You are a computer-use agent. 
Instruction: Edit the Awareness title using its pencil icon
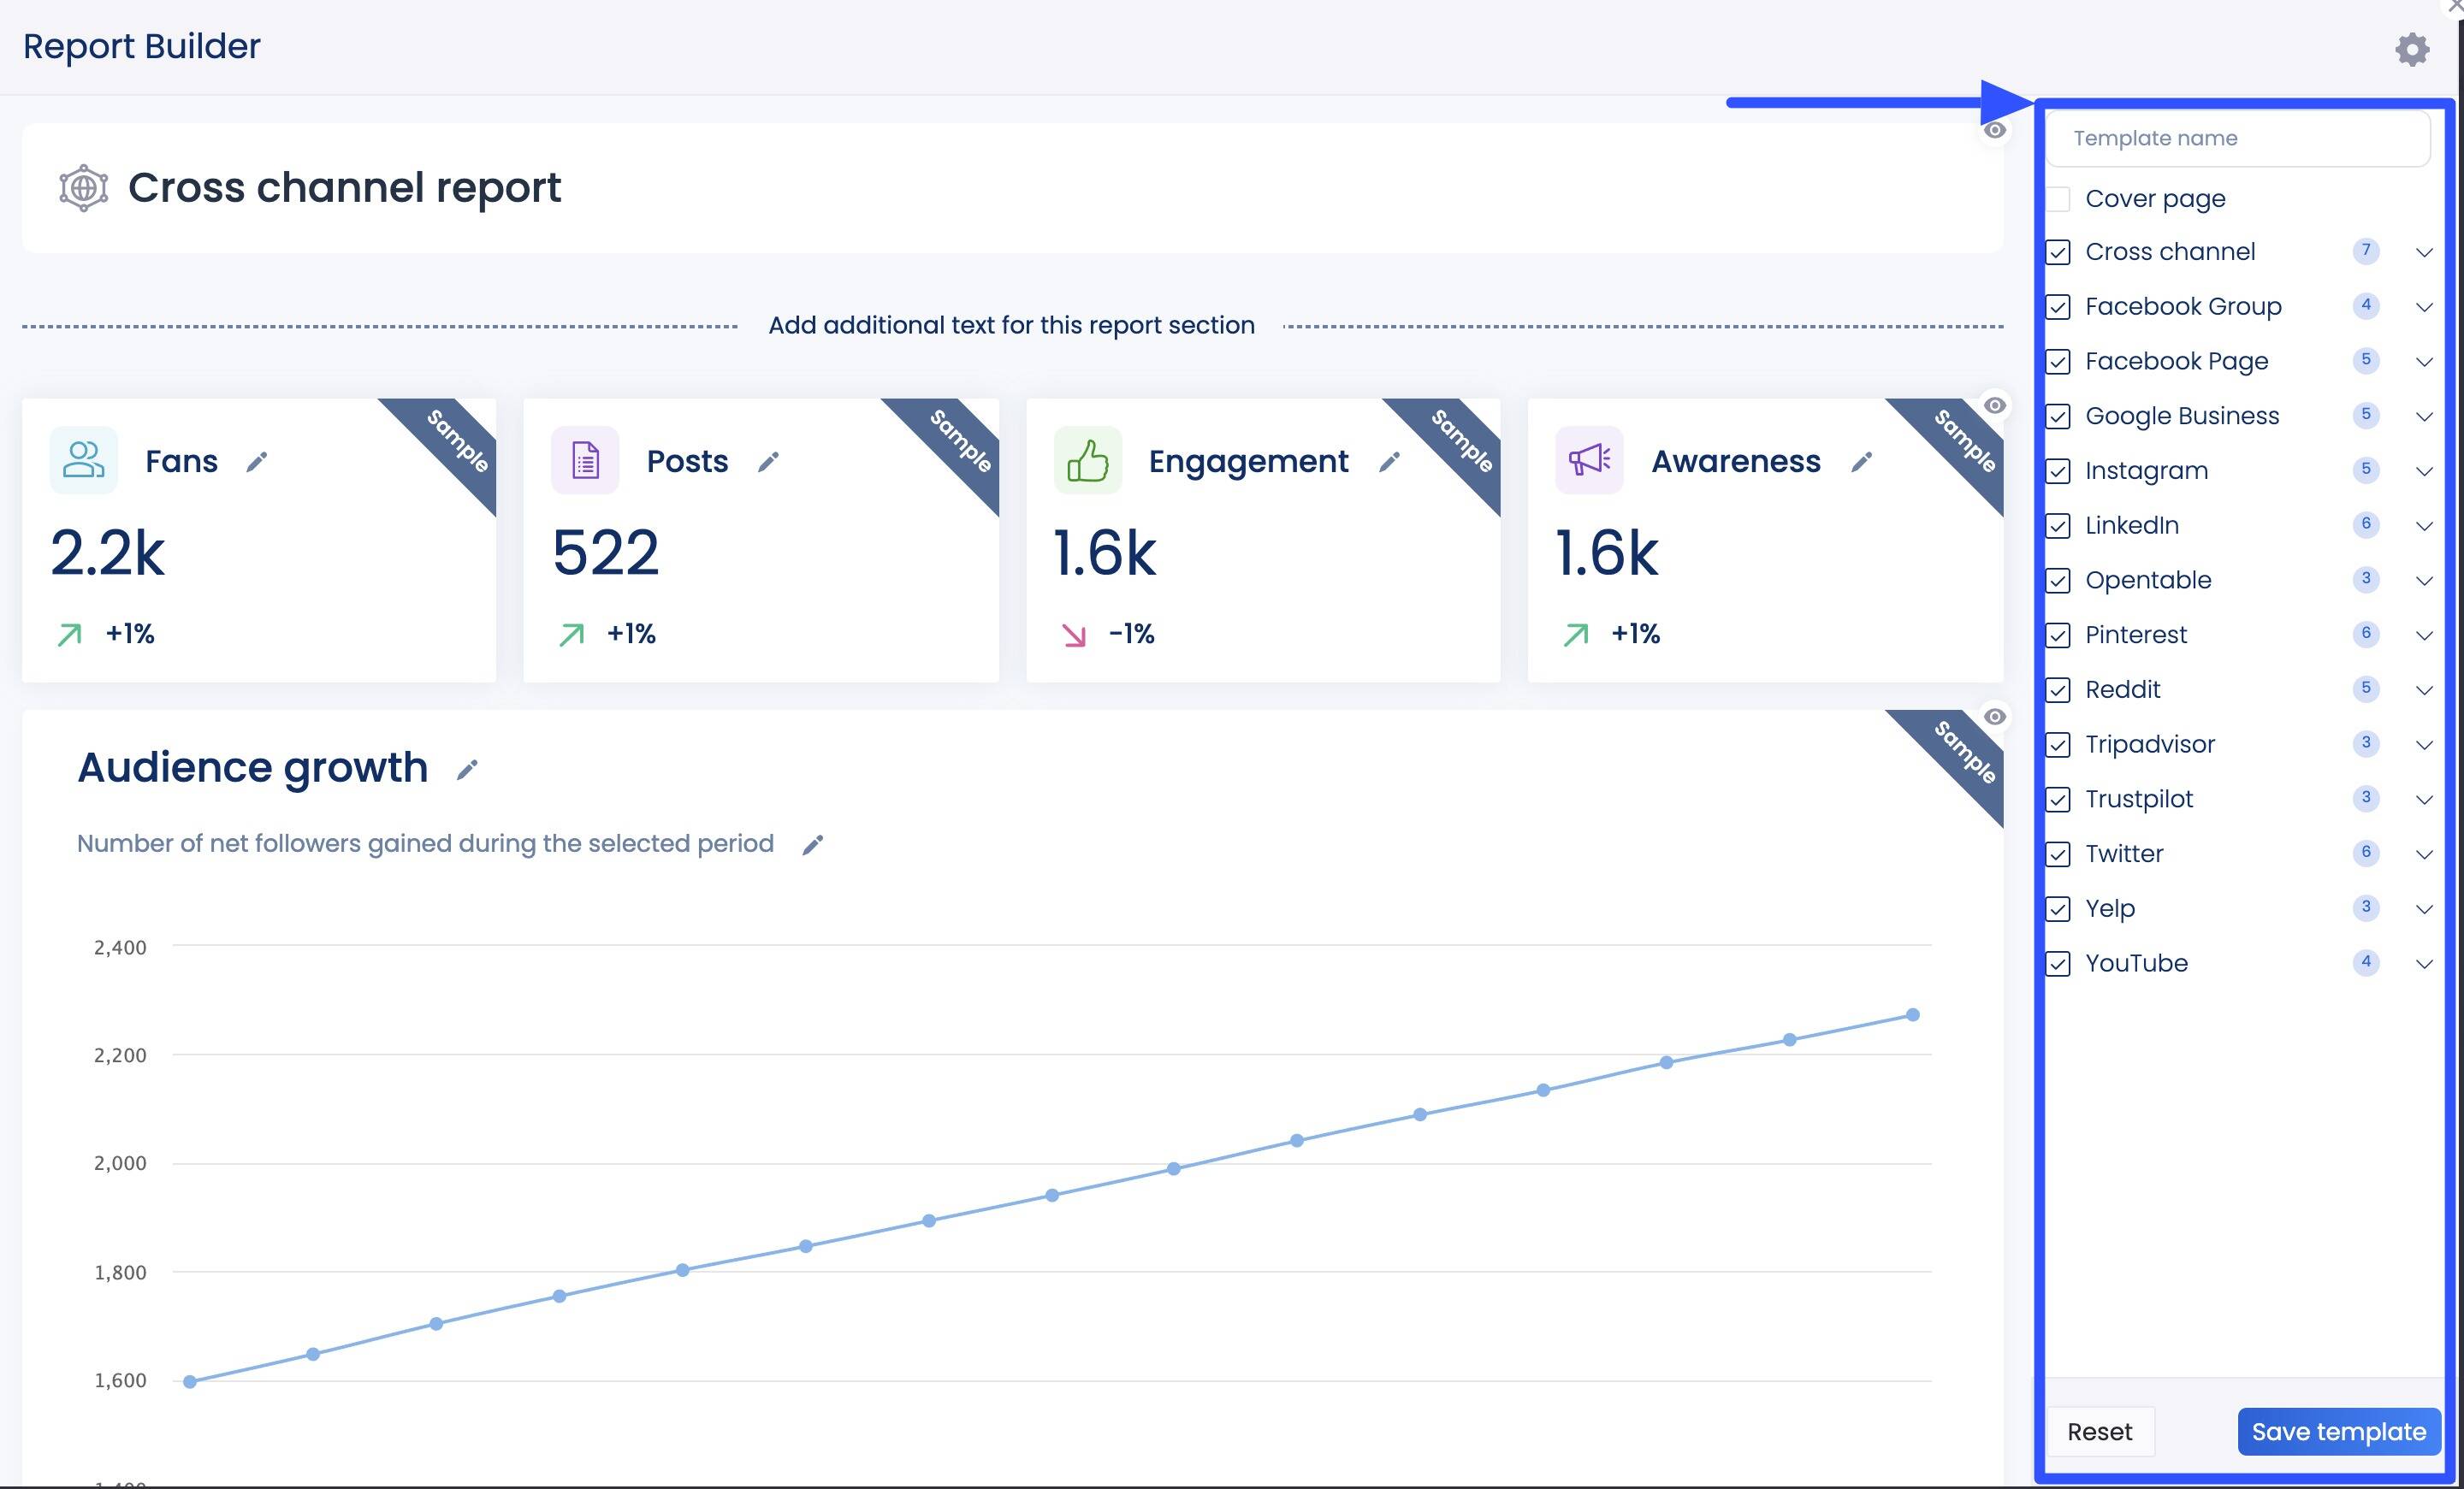point(1862,463)
